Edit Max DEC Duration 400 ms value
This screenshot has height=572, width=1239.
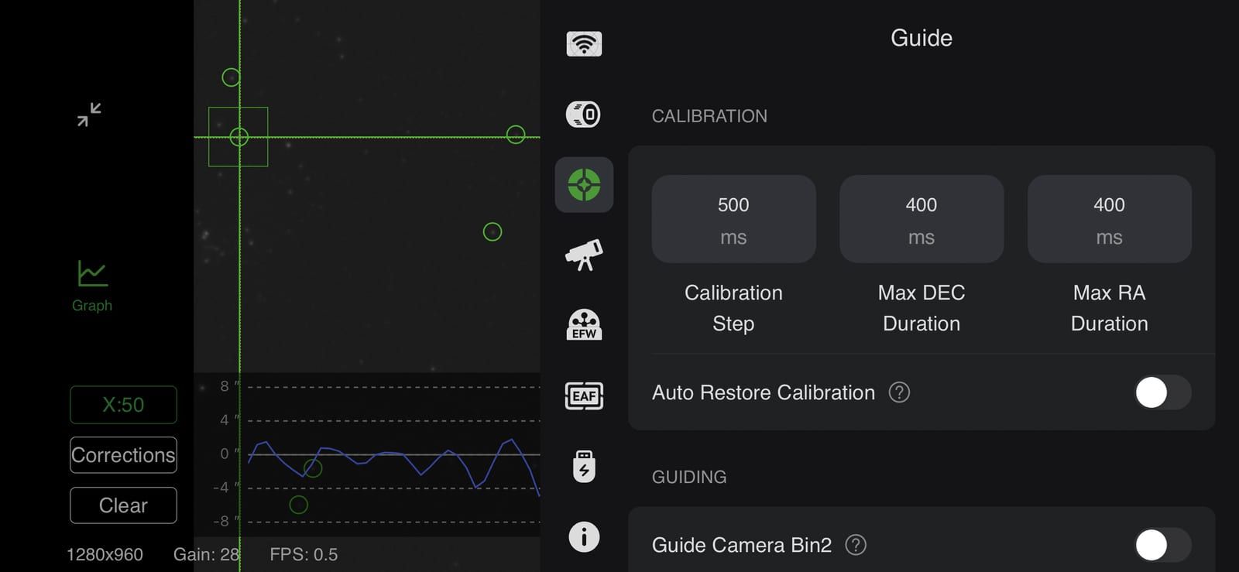(x=922, y=219)
